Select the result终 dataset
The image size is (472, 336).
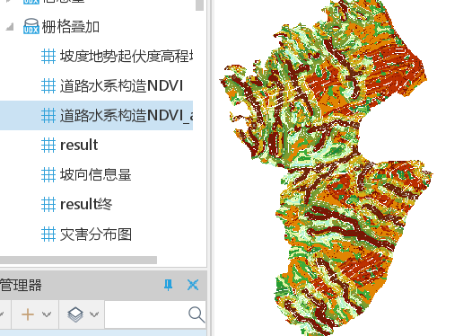[x=86, y=204]
